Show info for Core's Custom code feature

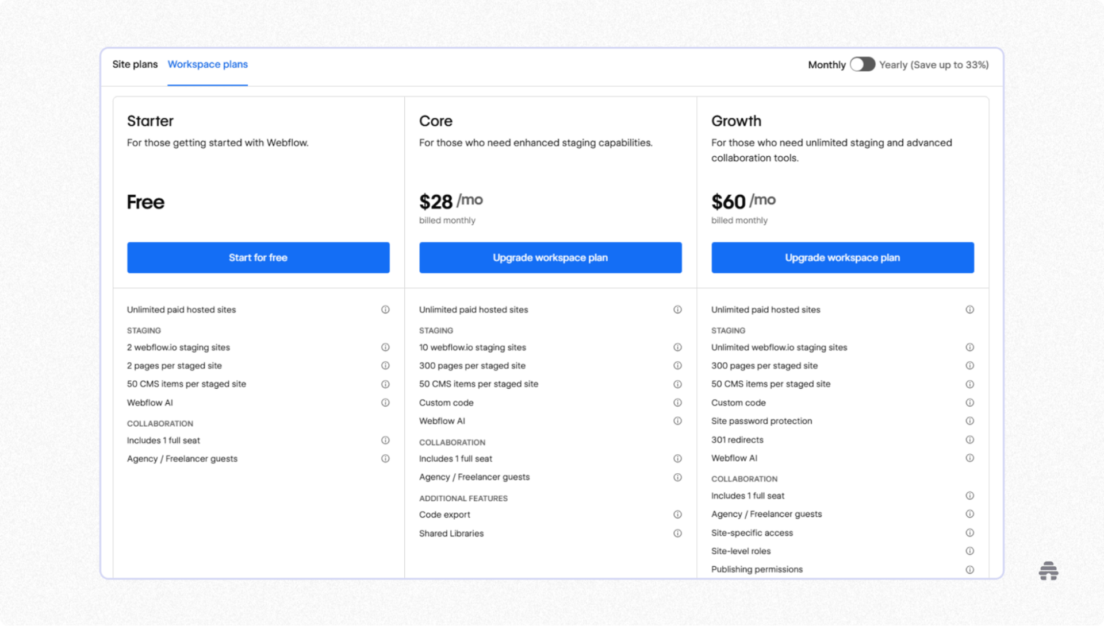[677, 402]
